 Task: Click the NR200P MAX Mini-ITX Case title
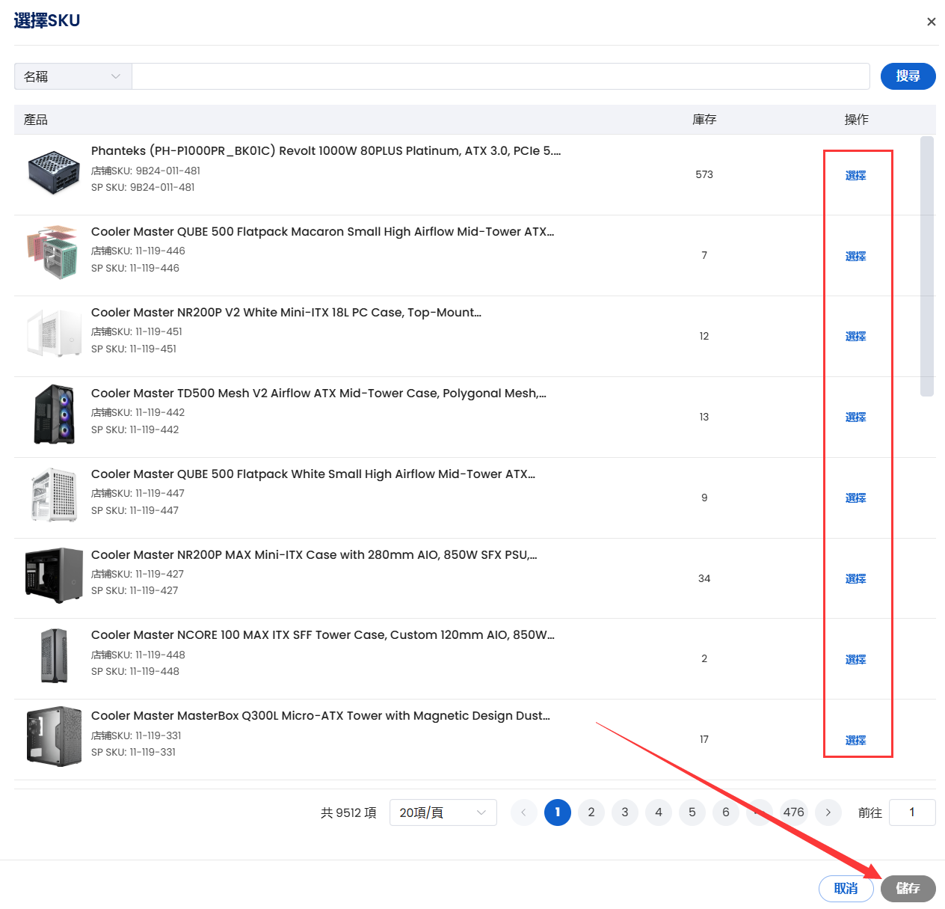click(314, 555)
